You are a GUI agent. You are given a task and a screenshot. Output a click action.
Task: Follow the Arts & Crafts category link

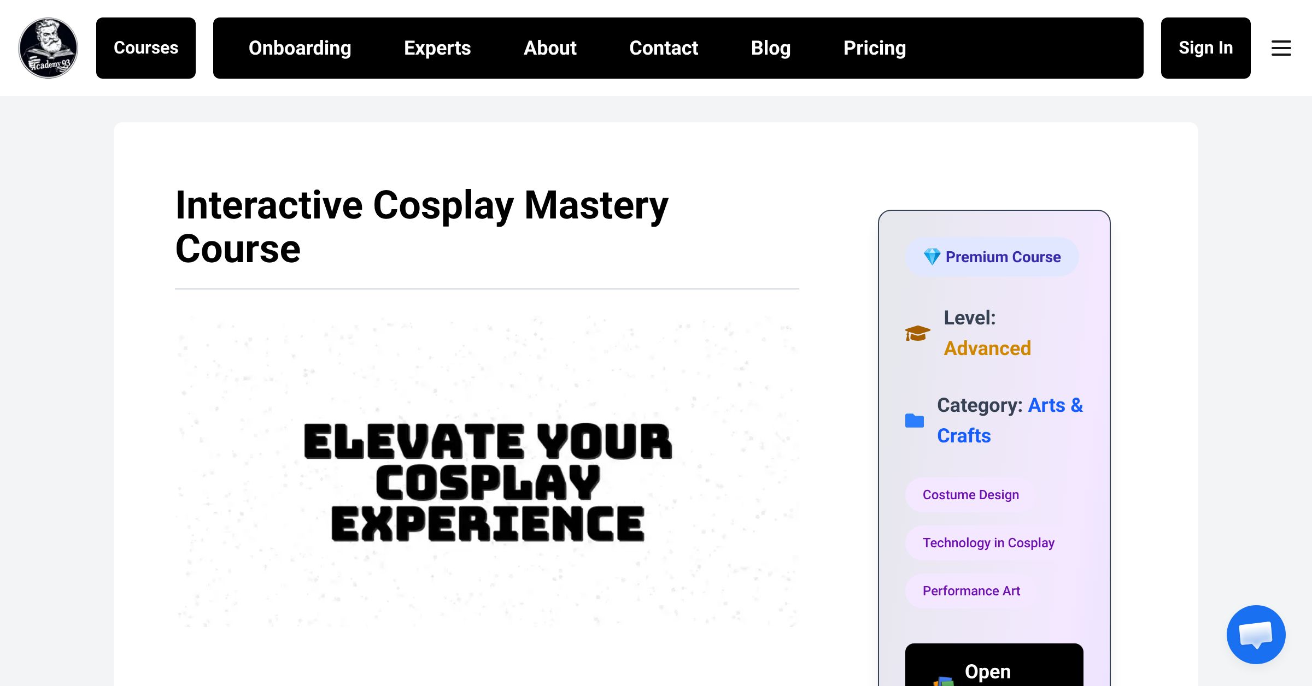click(1010, 421)
